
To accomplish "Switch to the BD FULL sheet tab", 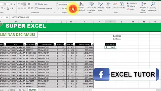I will click(22, 90).
